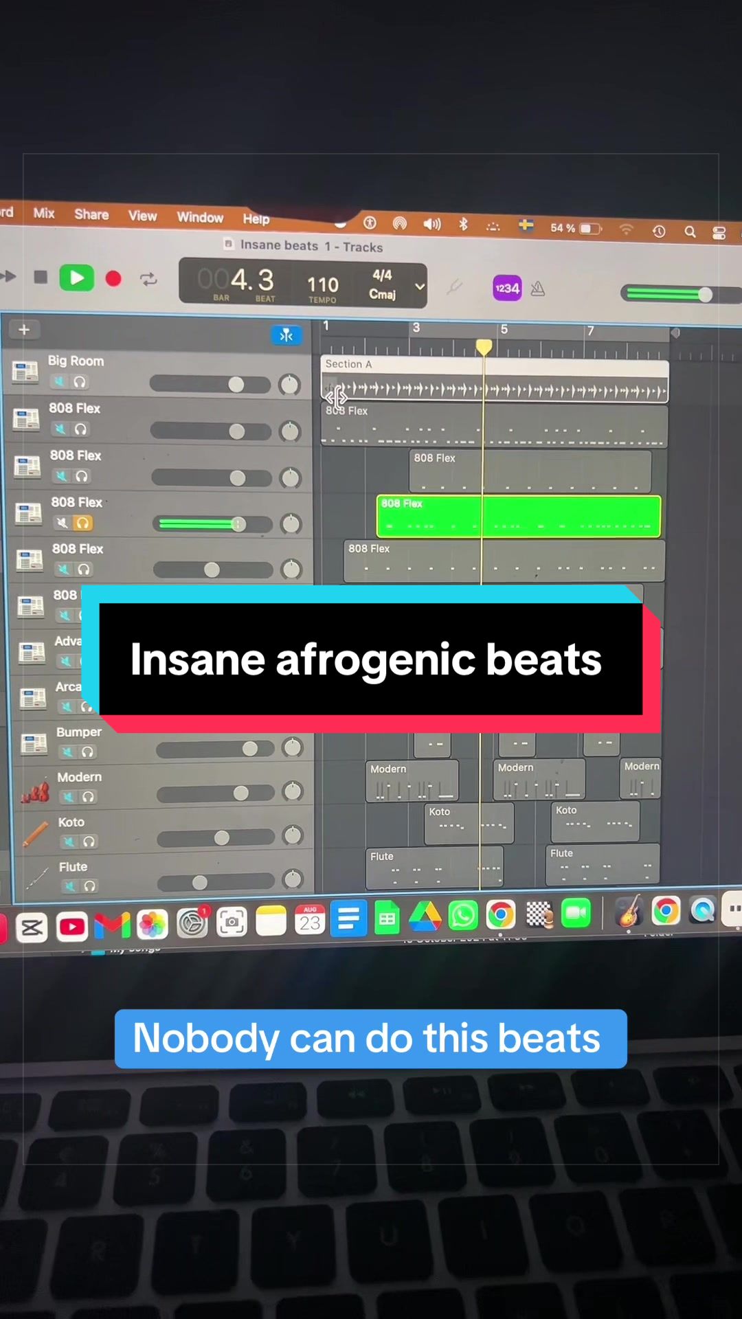Adjust the Big Room volume slider
The height and width of the screenshot is (1319, 742).
point(209,384)
